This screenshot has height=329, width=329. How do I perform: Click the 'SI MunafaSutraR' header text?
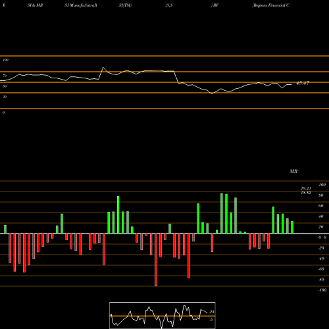pos(81,5)
